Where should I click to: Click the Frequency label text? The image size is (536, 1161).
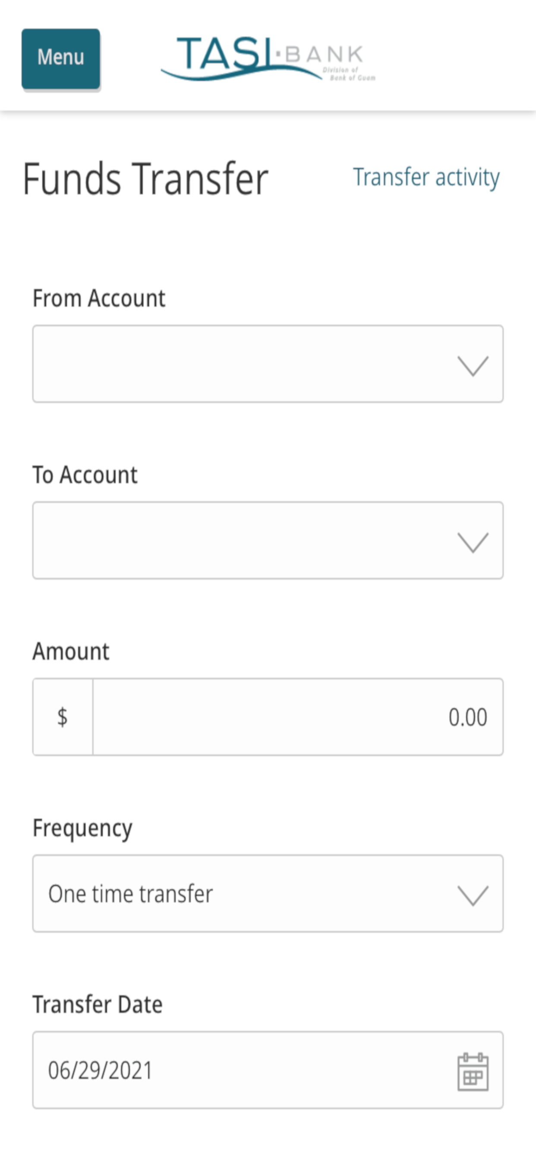tap(82, 829)
